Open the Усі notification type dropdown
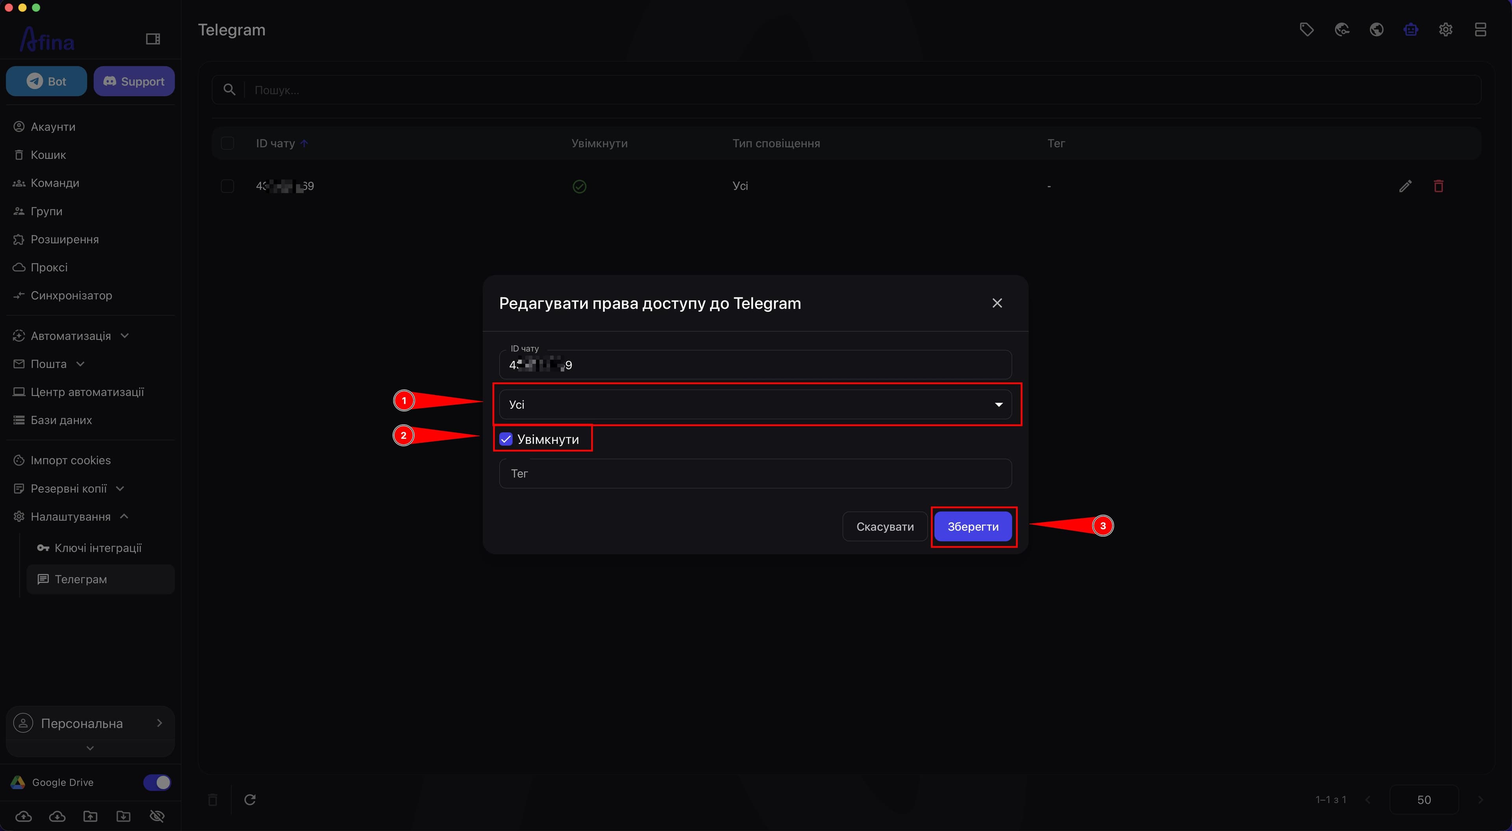This screenshot has height=831, width=1512. point(756,404)
